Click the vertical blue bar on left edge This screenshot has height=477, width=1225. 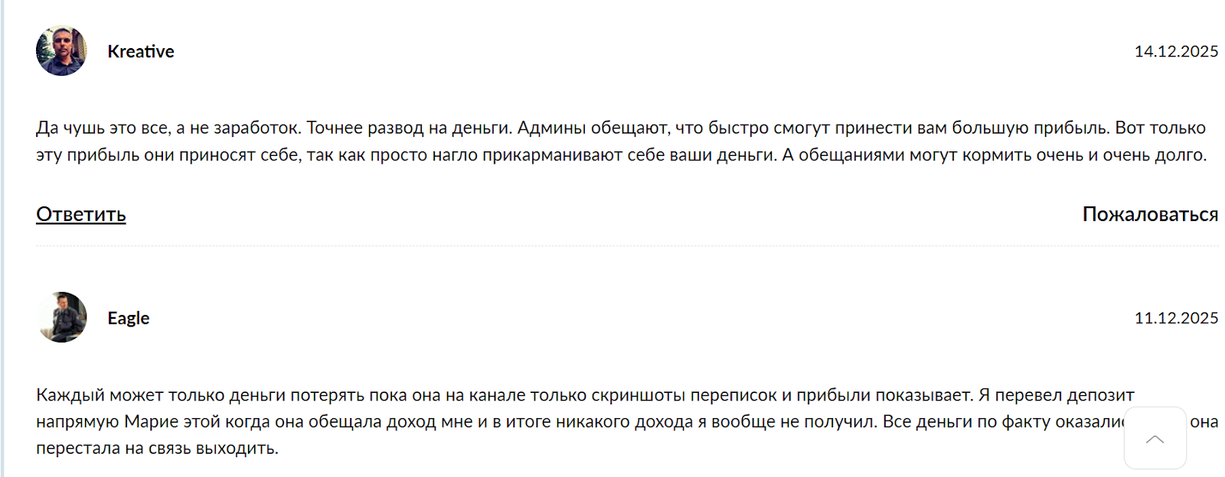pos(2,238)
